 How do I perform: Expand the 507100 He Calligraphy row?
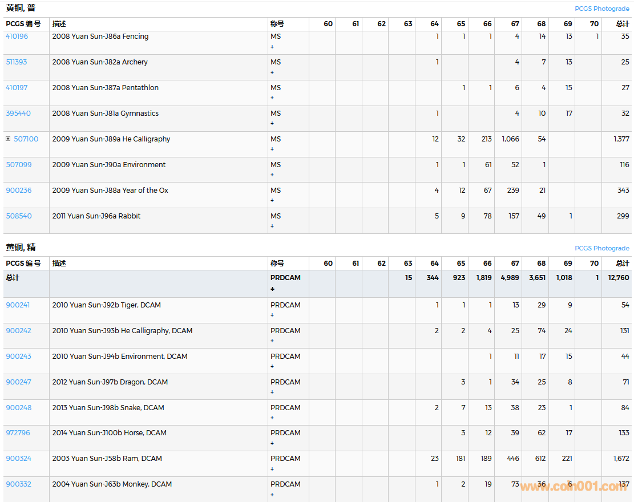click(8, 139)
